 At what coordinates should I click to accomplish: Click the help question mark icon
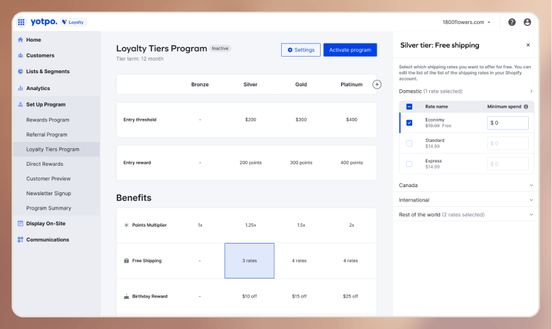512,22
